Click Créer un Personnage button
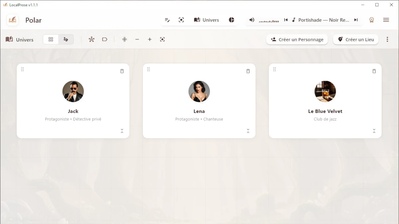399x224 pixels. click(x=297, y=39)
